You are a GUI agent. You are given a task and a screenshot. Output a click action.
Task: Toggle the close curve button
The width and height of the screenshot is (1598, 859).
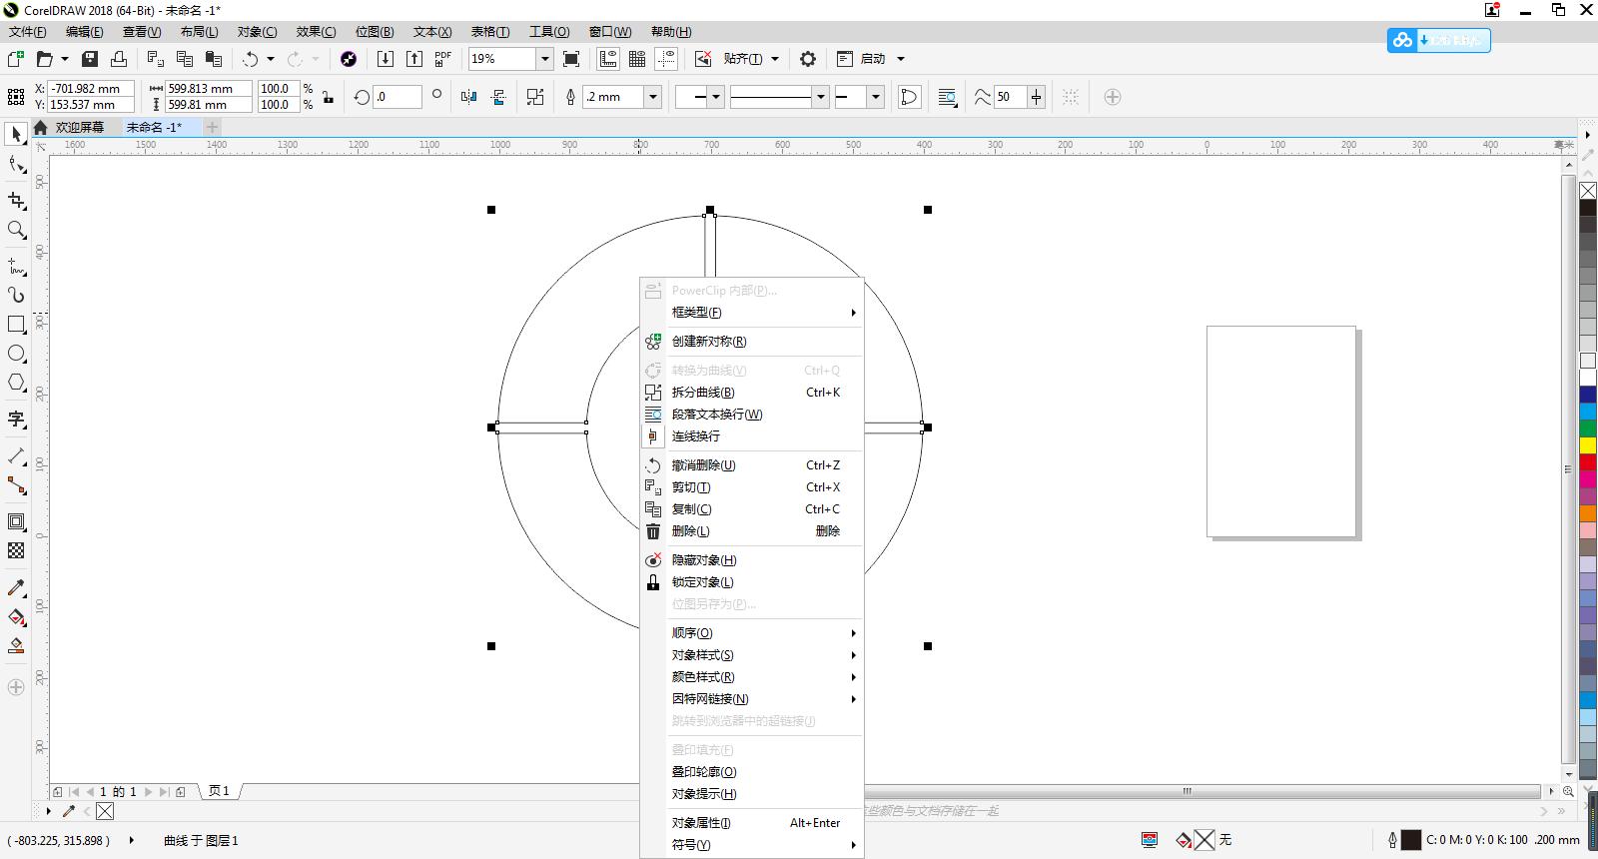coord(909,97)
